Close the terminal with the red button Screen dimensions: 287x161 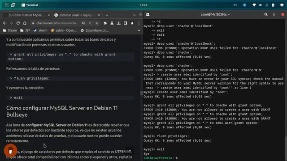283,15
